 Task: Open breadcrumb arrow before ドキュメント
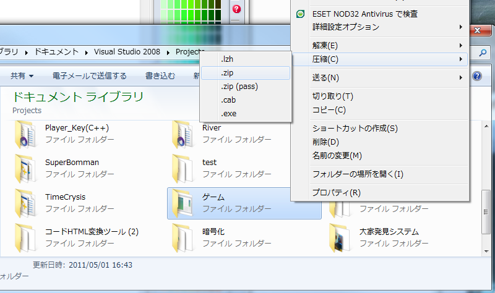(27, 53)
